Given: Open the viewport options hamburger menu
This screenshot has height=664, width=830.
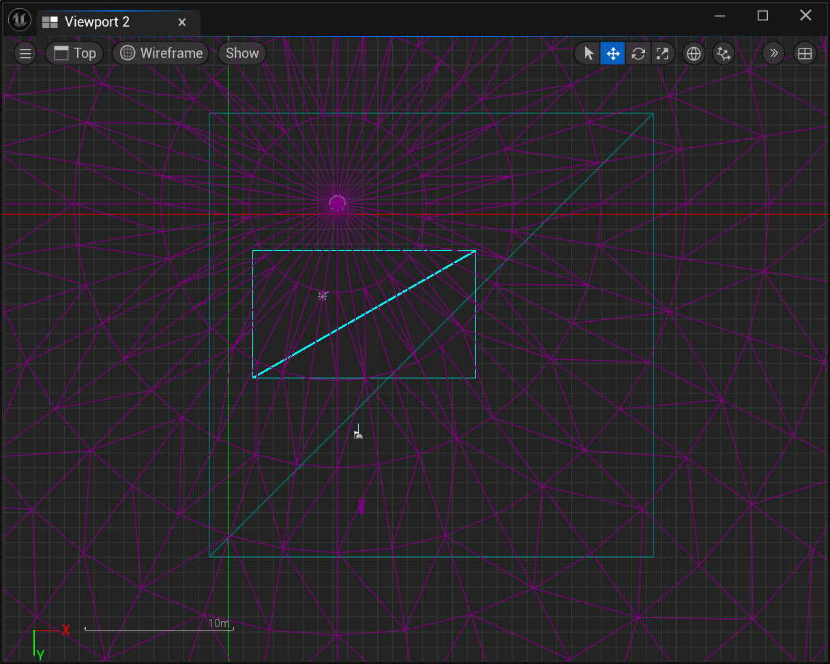Looking at the screenshot, I should [25, 53].
